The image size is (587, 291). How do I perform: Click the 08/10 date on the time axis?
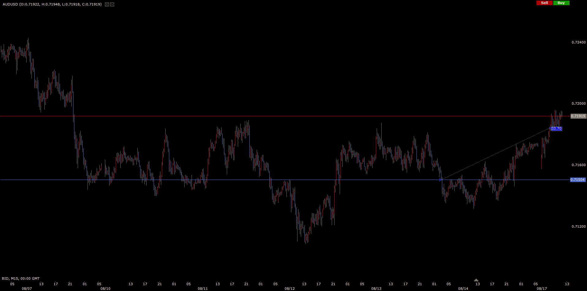click(105, 289)
